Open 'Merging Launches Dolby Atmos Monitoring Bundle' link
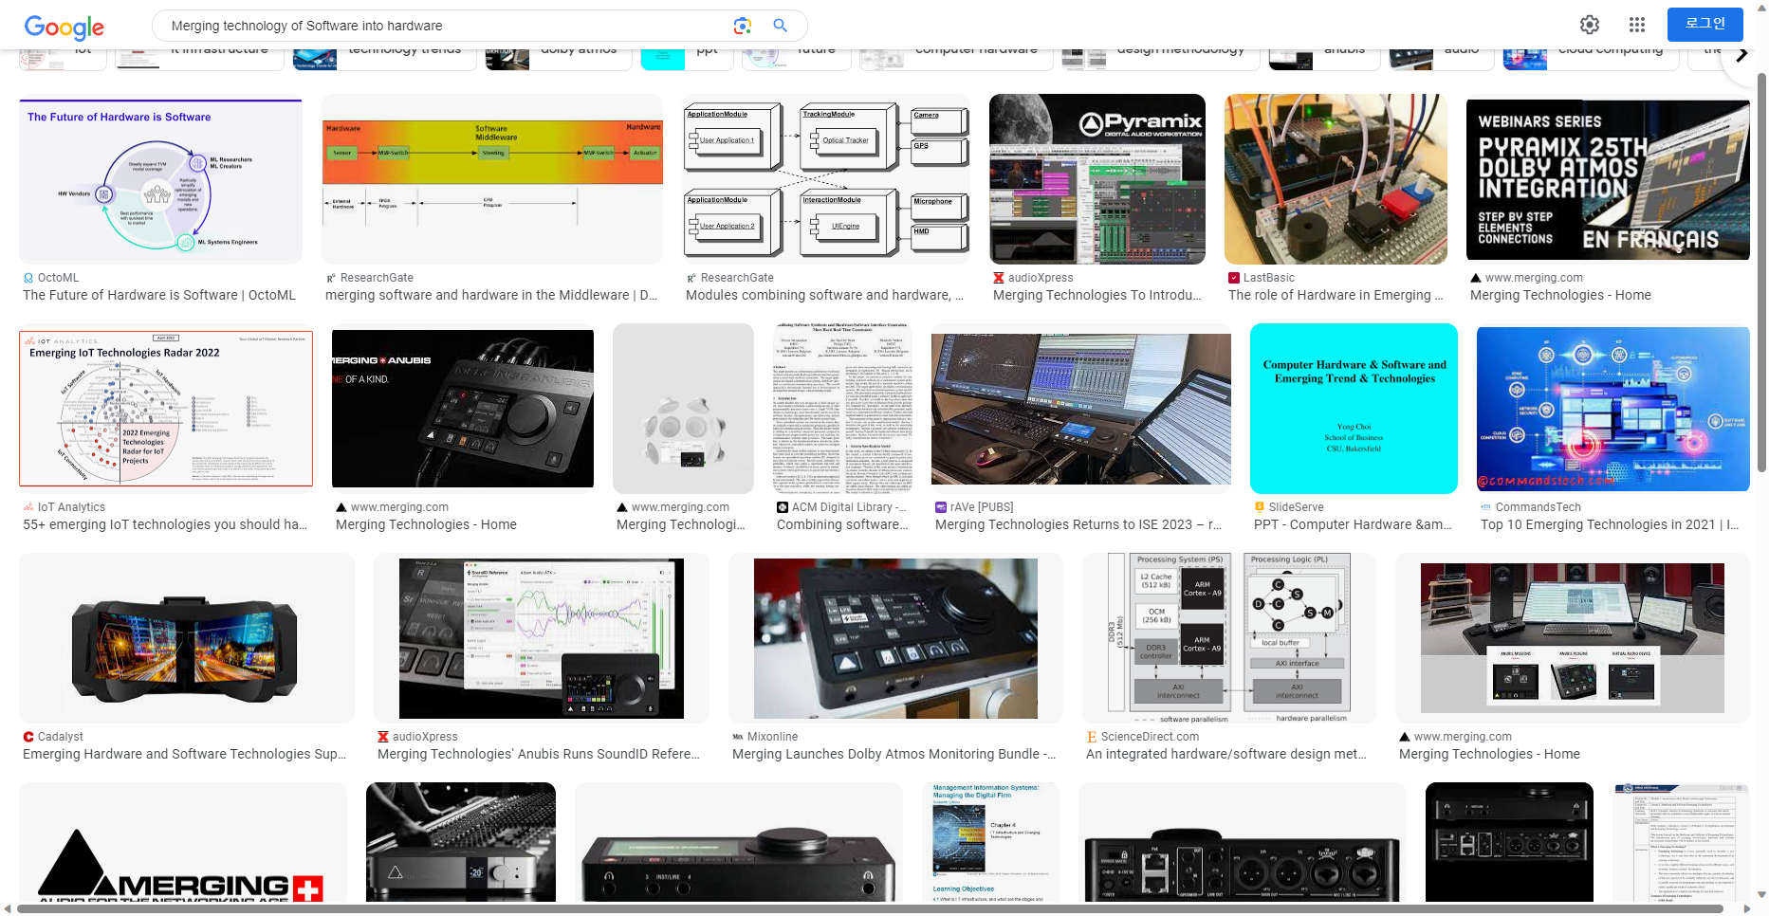Screen dimensions: 1769x916 [x=894, y=754]
